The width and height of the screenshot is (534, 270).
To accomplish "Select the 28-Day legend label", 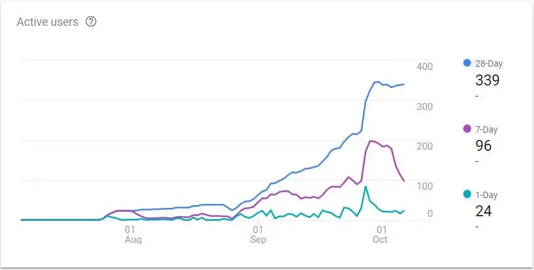I will click(489, 63).
